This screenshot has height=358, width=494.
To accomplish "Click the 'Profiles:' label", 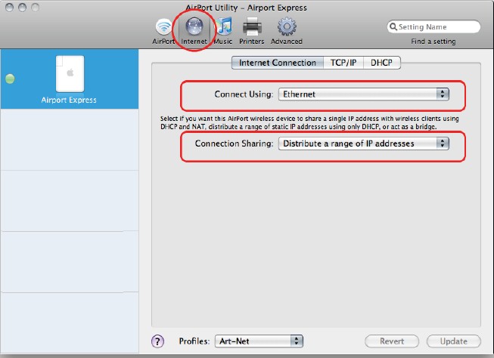I will tap(194, 341).
